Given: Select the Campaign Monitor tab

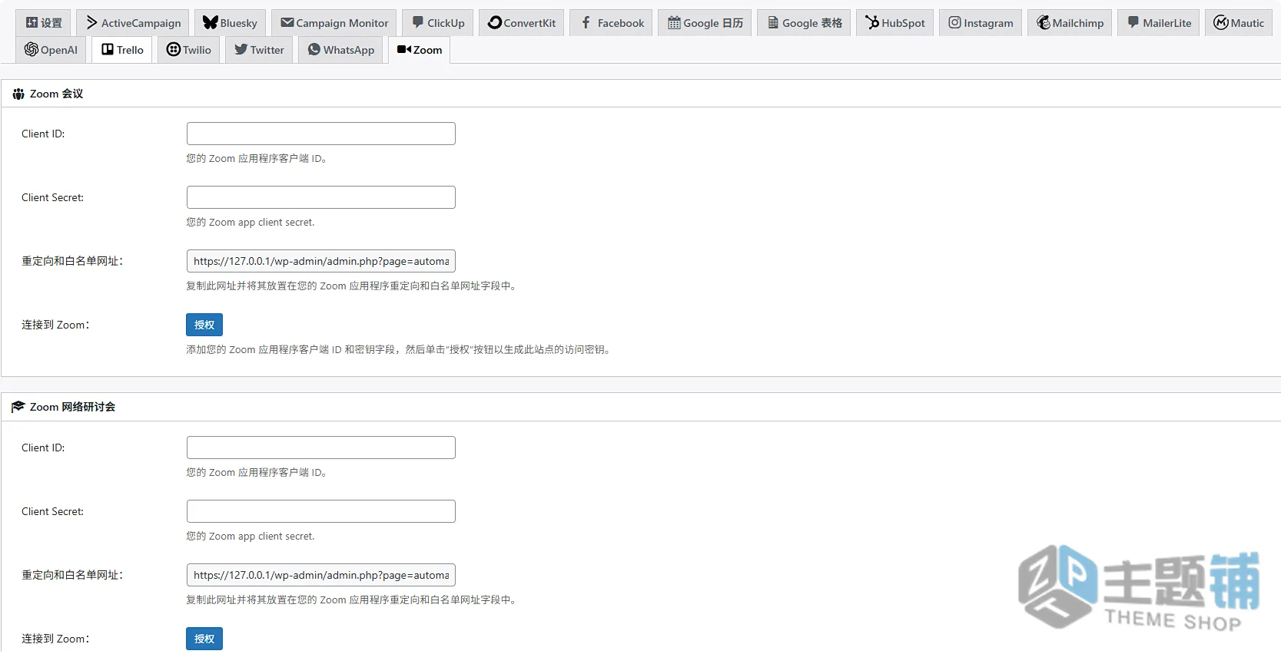Looking at the screenshot, I should pos(334,23).
